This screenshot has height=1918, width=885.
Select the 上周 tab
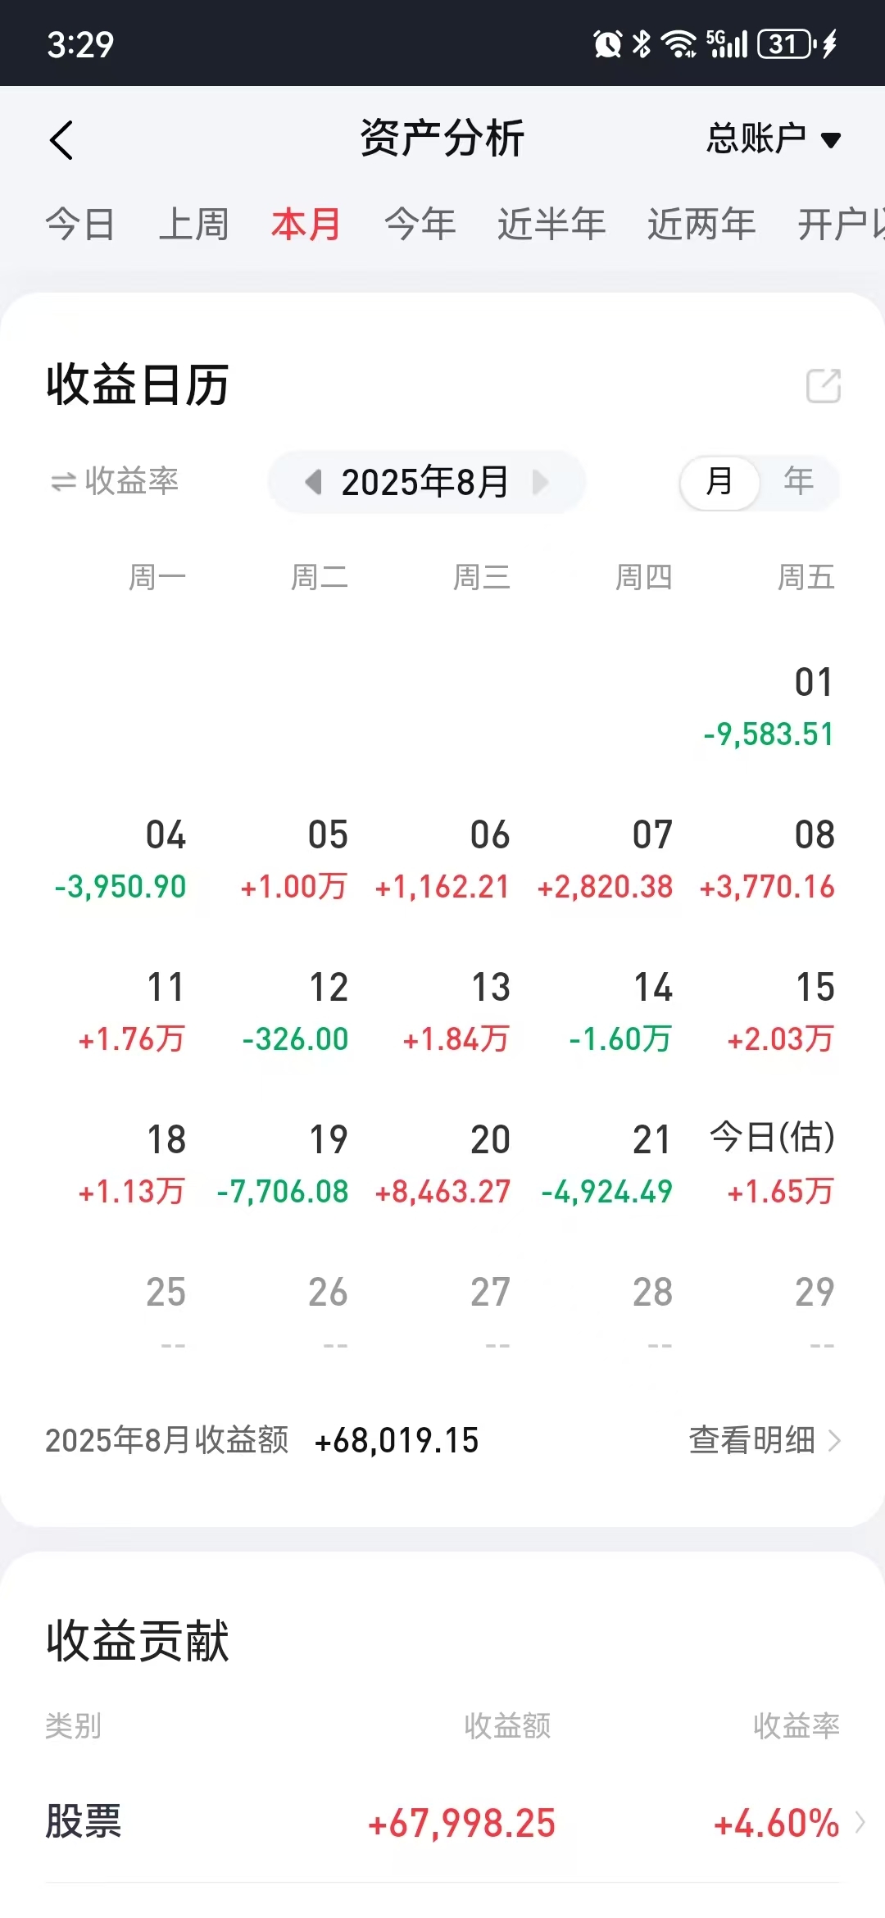pyautogui.click(x=194, y=224)
